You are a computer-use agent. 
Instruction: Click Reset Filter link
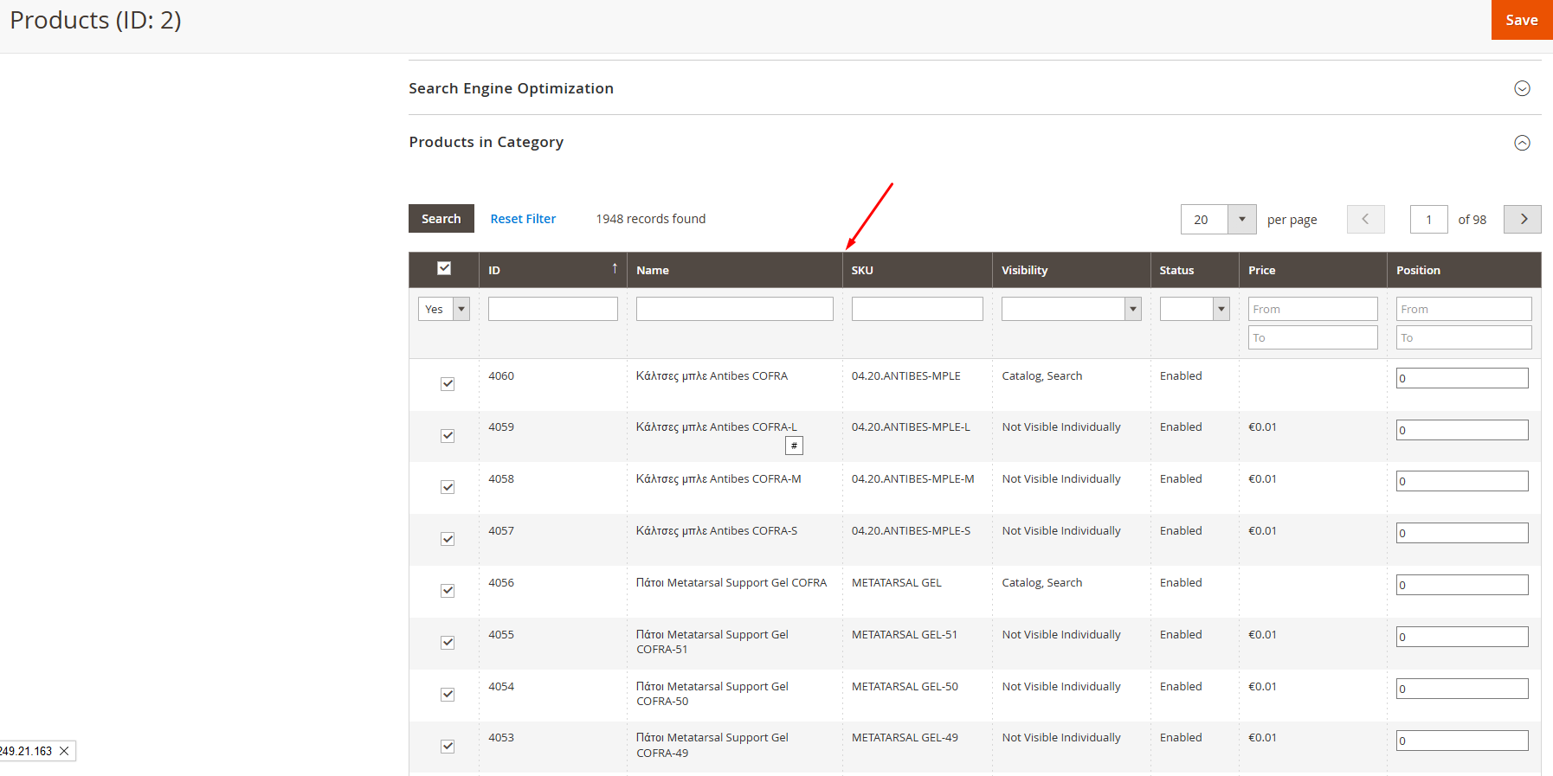pyautogui.click(x=523, y=219)
